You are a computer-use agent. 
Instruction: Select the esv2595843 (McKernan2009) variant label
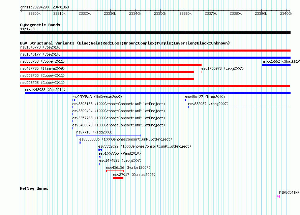click(x=97, y=97)
